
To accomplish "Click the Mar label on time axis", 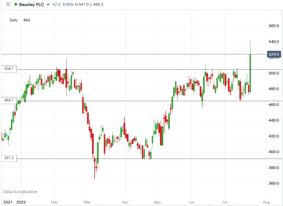I will coord(87,202).
